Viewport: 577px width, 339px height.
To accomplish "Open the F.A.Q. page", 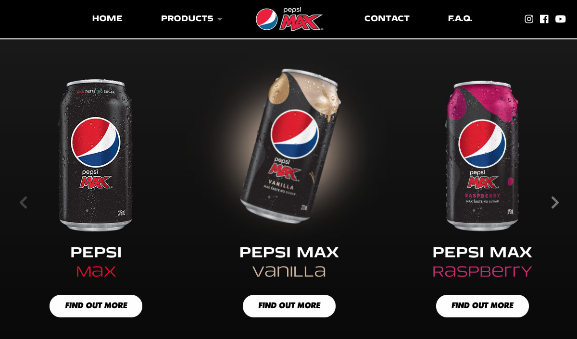I will [460, 18].
